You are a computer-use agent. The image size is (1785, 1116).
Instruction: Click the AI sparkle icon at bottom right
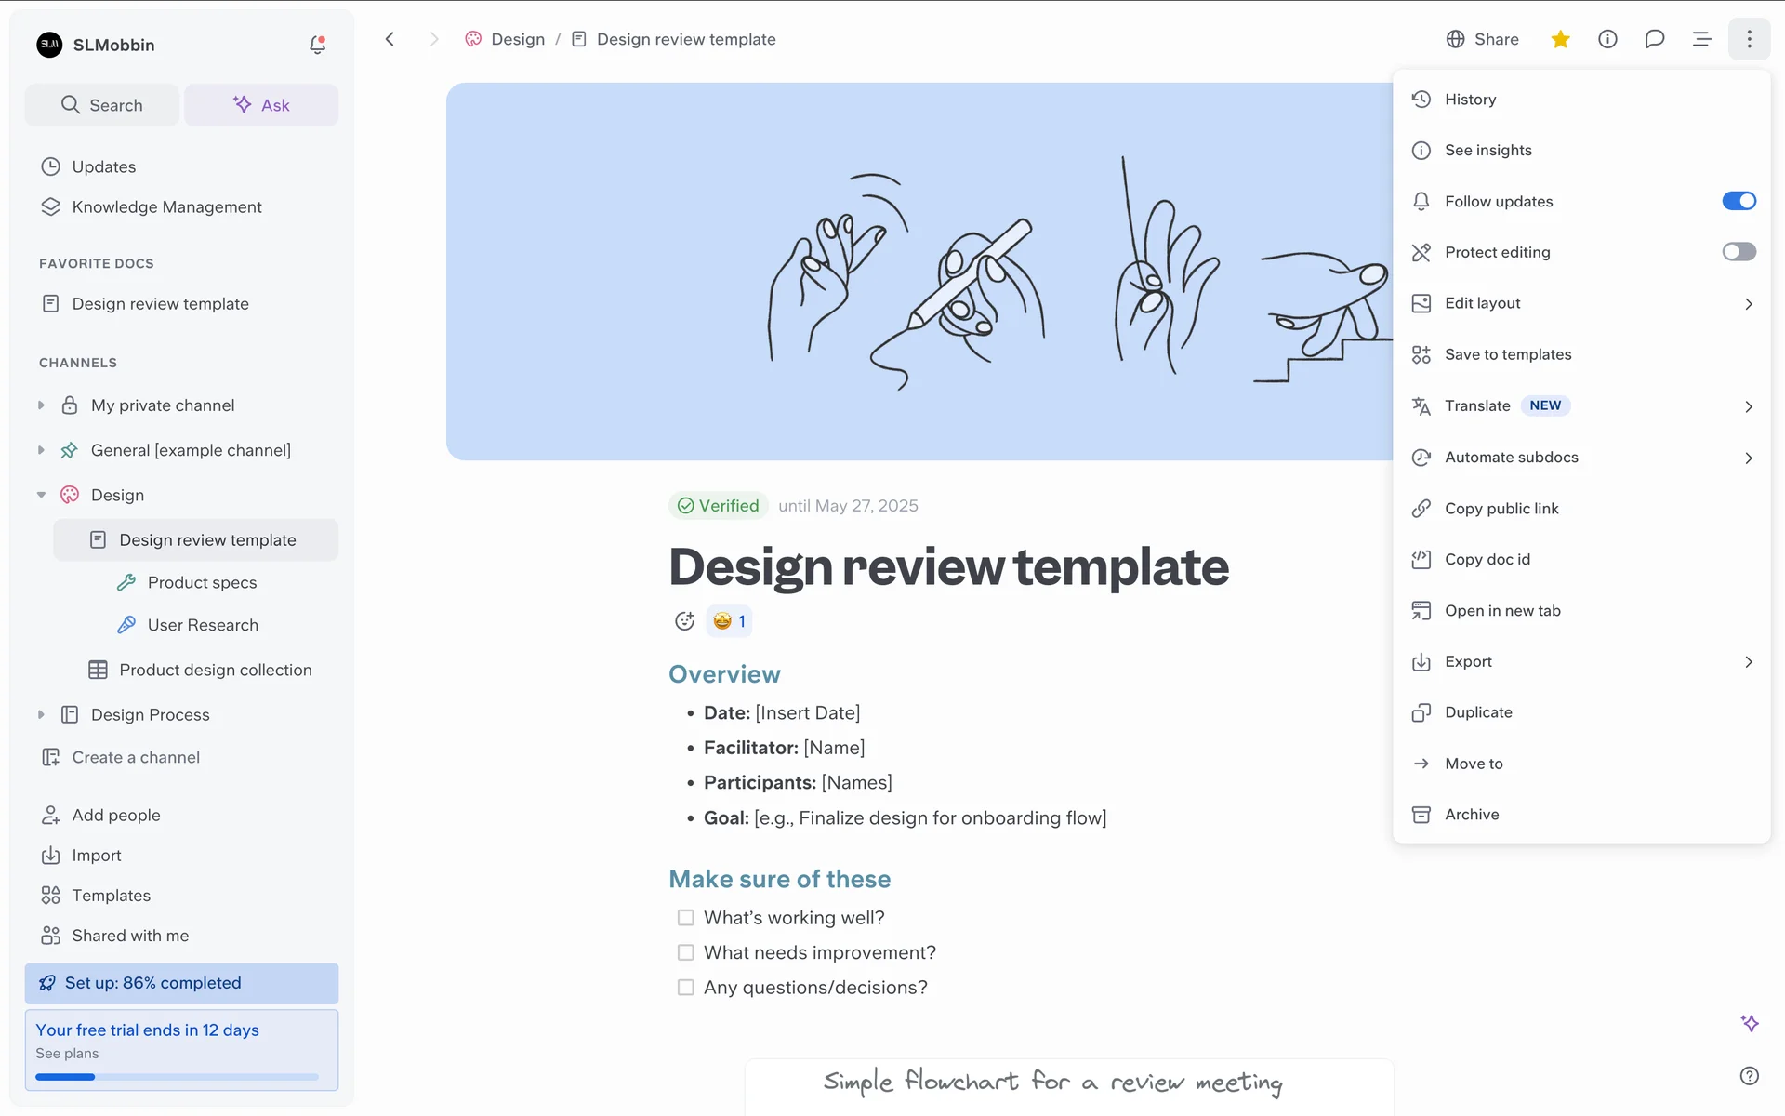click(1749, 1023)
